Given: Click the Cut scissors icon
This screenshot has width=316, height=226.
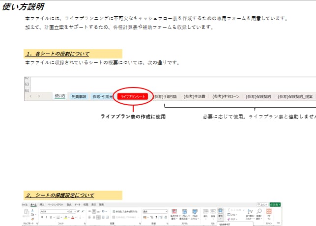Looking at the screenshot, I should (32, 210).
